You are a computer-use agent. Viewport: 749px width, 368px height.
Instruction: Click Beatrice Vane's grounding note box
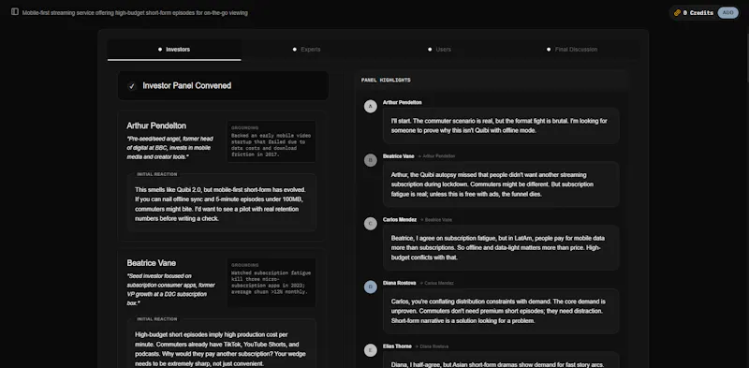[x=271, y=282]
